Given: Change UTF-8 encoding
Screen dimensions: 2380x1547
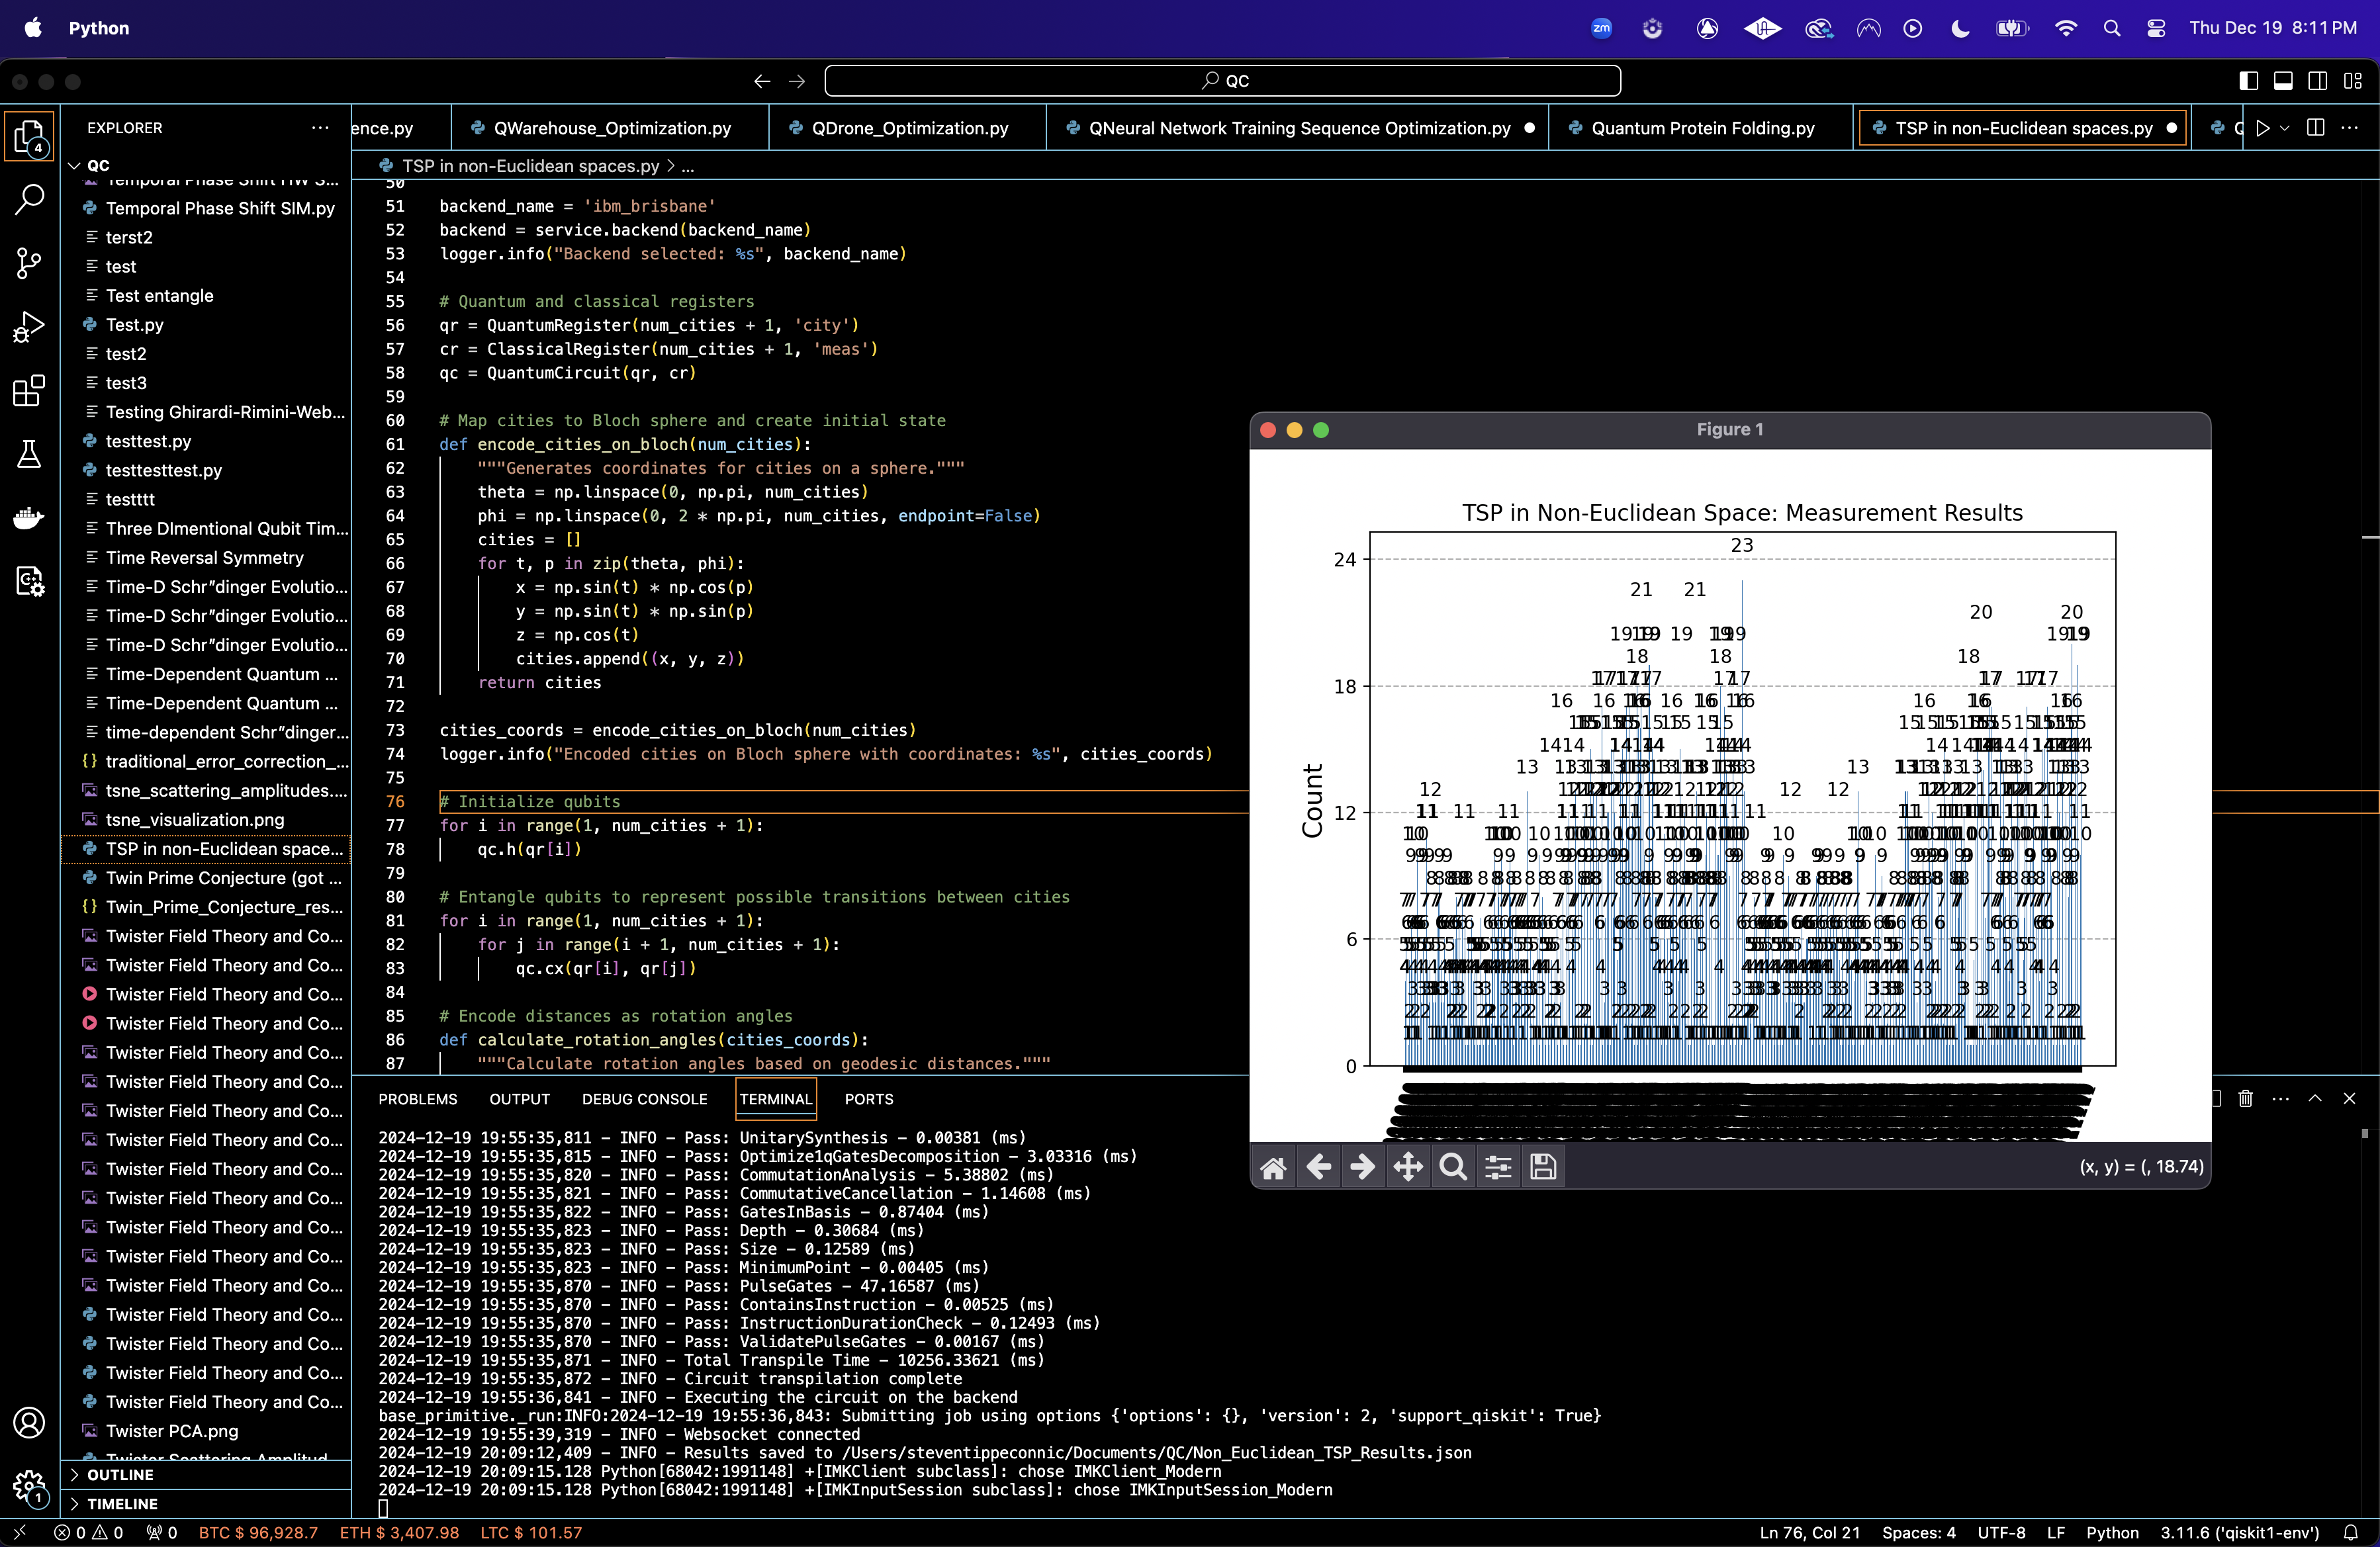Looking at the screenshot, I should click(x=2001, y=1532).
